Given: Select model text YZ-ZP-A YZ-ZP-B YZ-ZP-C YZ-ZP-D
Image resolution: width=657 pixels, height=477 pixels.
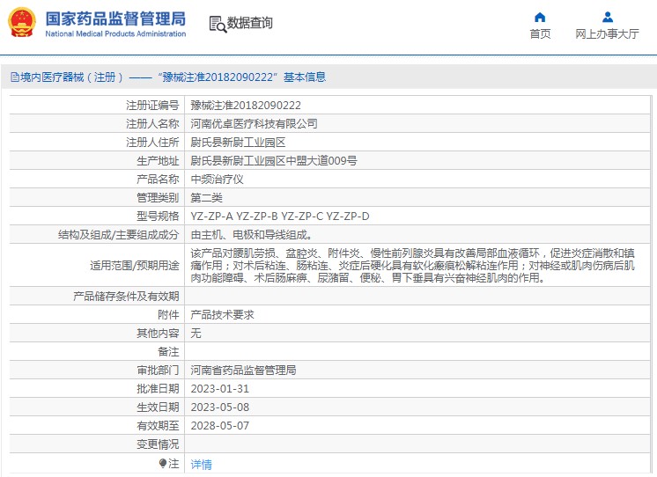Looking at the screenshot, I should pyautogui.click(x=280, y=216).
